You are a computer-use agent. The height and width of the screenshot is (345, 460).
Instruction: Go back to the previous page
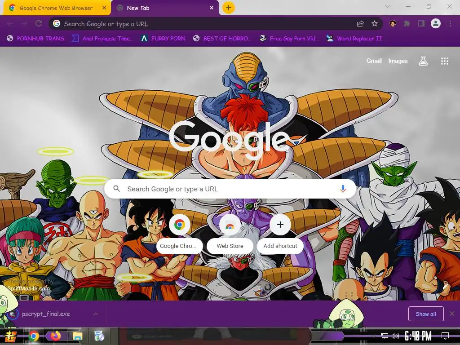click(x=10, y=24)
